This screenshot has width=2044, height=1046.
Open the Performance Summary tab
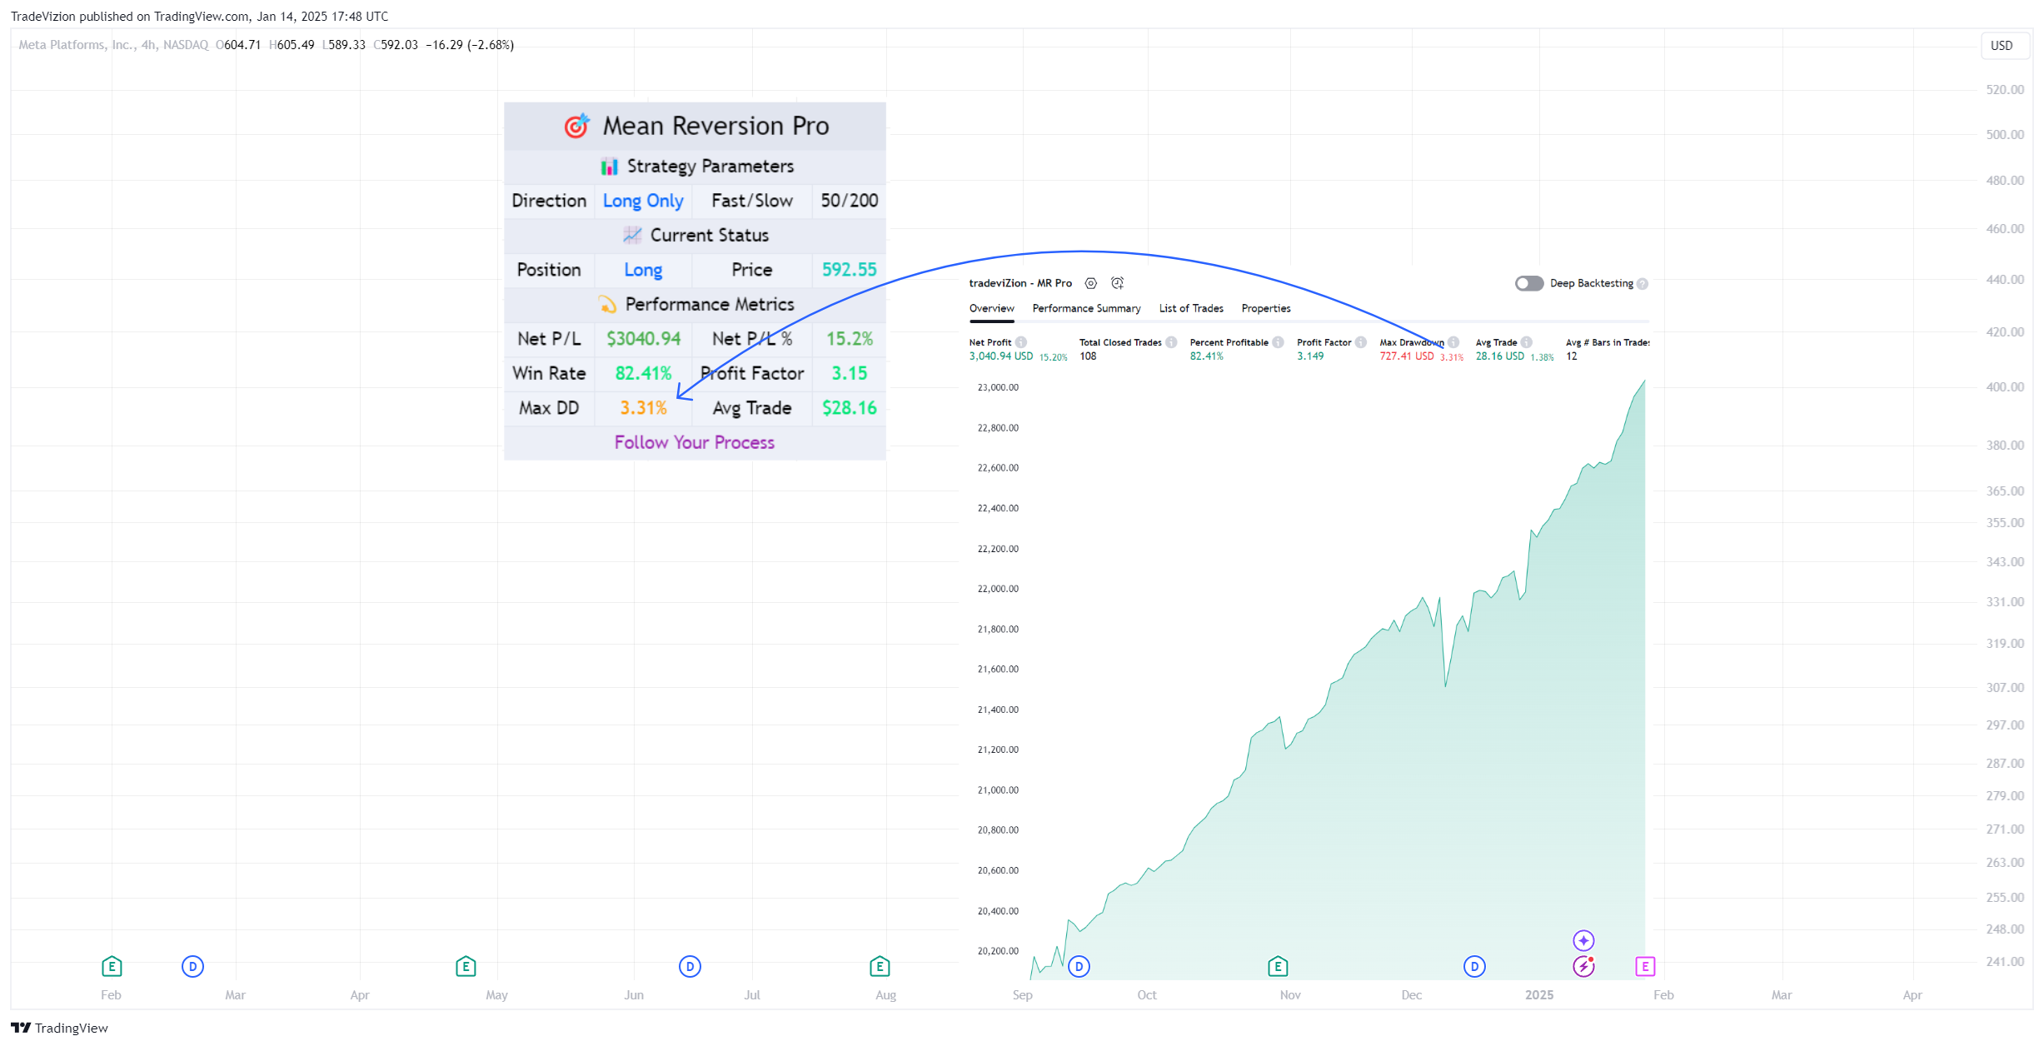(x=1086, y=308)
